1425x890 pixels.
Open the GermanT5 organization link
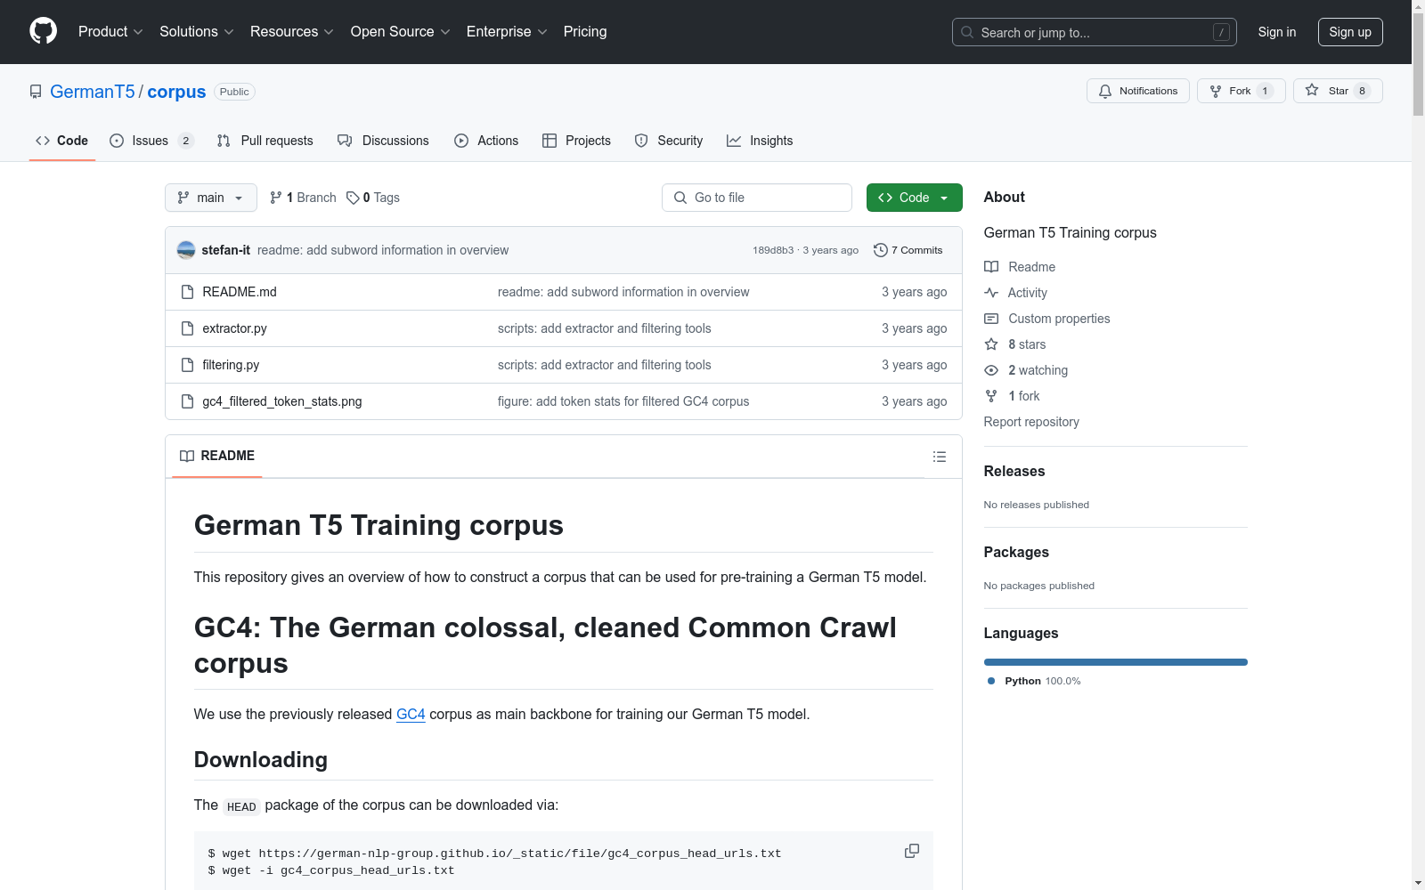click(x=93, y=92)
